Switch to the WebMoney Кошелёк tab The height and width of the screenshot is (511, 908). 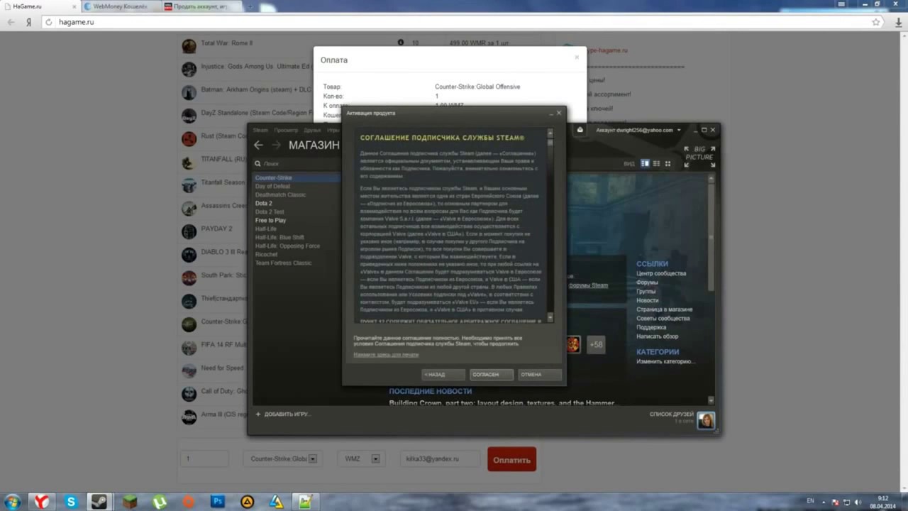pos(119,6)
